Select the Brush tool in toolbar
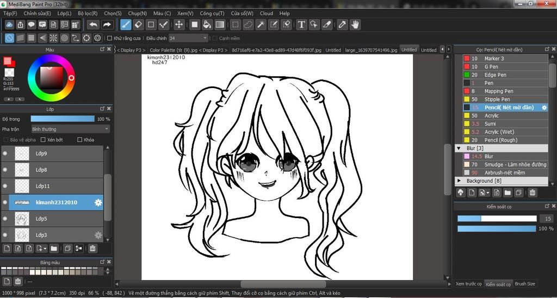Screen dimensions: 557x298 pyautogui.click(x=126, y=24)
